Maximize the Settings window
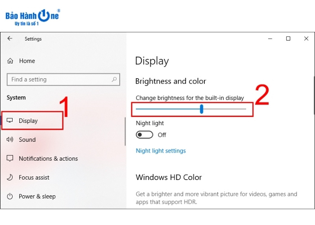 (288, 39)
